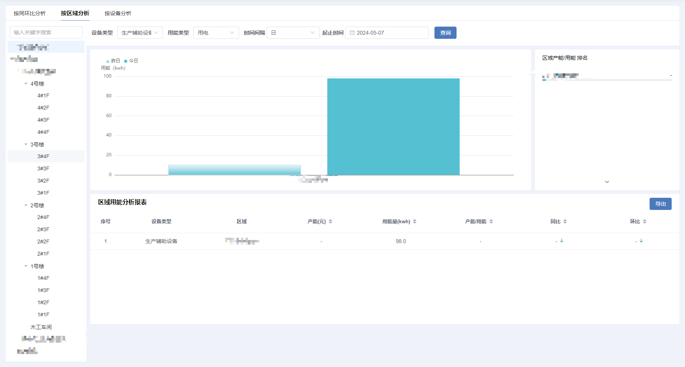Select 2#2F in area tree

tap(43, 241)
